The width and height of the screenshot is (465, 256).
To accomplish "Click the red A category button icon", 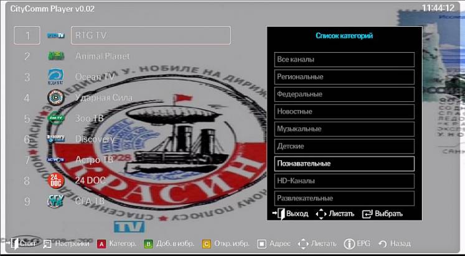I will pos(101,244).
